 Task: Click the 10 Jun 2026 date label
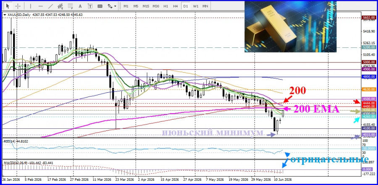pyautogui.click(x=282, y=180)
